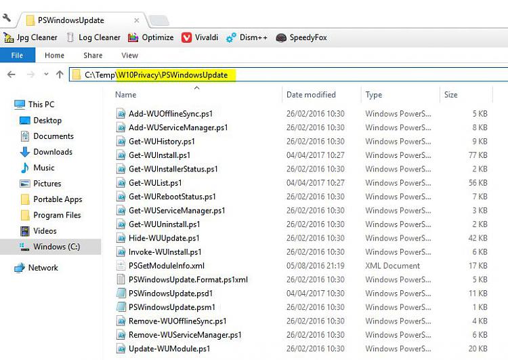
Task: Launch Log Cleaner from the toolbar
Action: (x=93, y=37)
